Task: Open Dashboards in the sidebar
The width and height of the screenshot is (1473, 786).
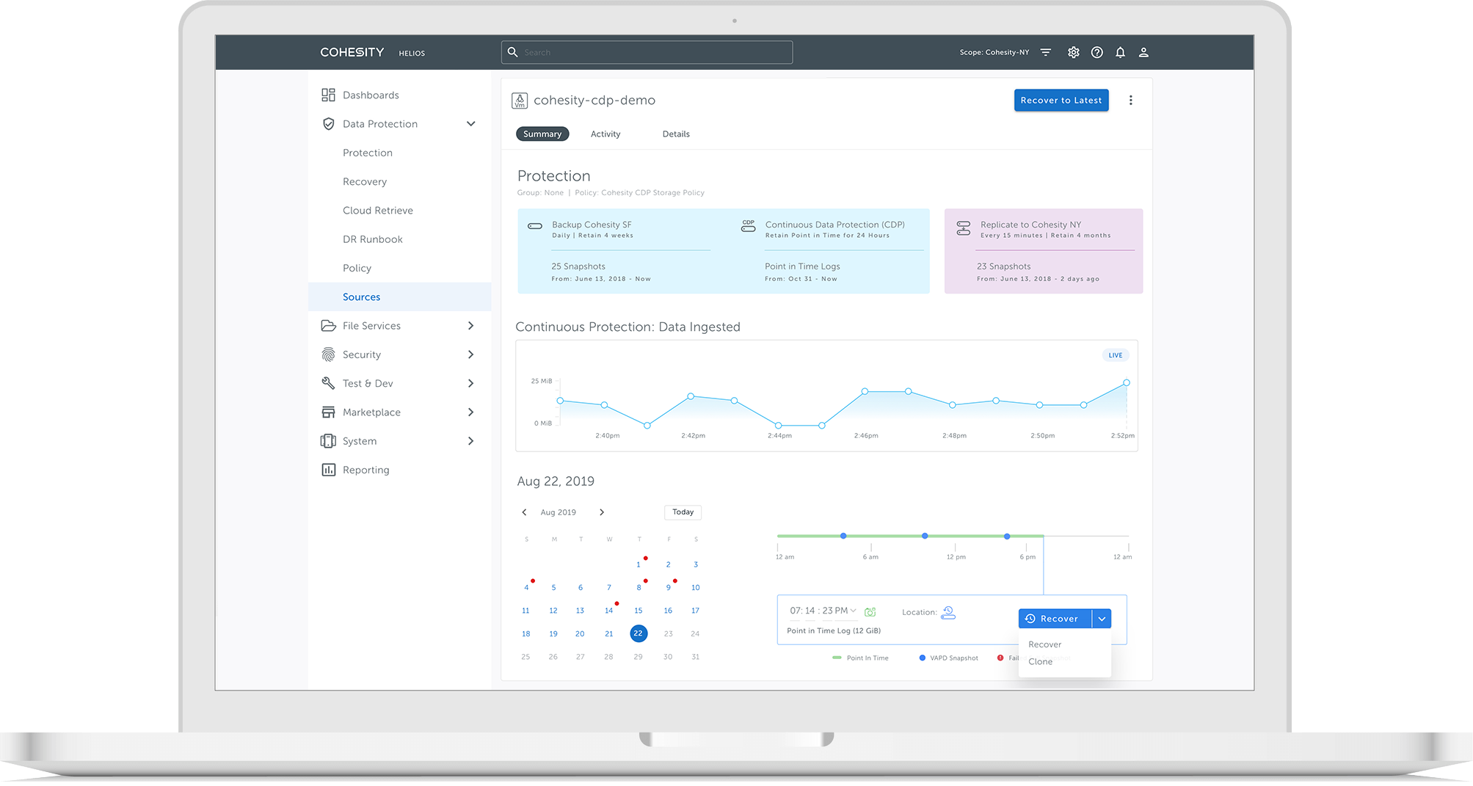Action: tap(371, 95)
